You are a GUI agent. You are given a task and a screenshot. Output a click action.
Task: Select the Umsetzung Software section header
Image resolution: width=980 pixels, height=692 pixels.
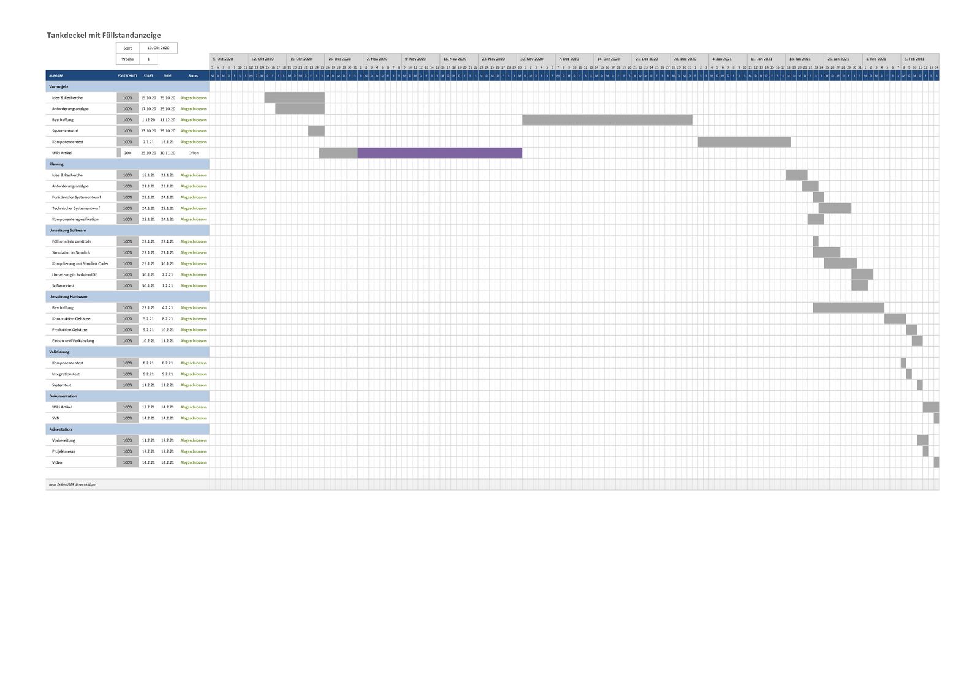127,231
